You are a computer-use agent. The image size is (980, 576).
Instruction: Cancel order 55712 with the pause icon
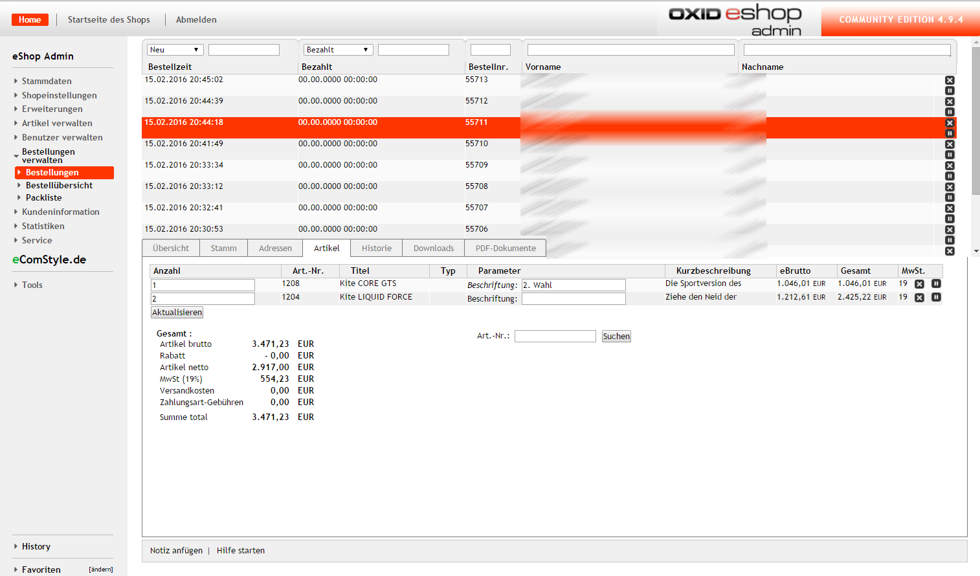(x=950, y=112)
